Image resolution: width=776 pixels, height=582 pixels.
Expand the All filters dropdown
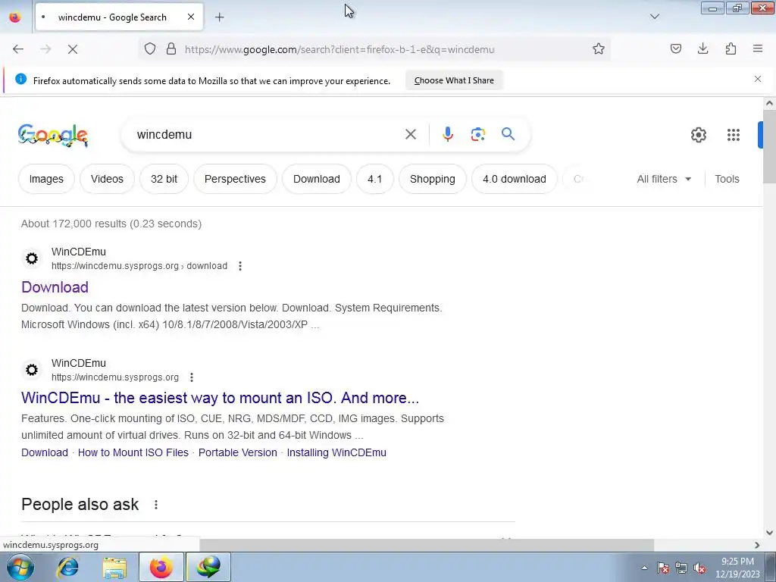click(x=664, y=179)
